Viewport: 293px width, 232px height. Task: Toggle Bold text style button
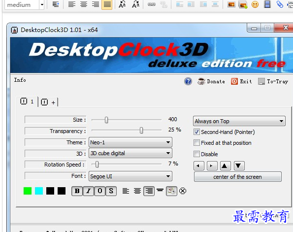point(77,191)
